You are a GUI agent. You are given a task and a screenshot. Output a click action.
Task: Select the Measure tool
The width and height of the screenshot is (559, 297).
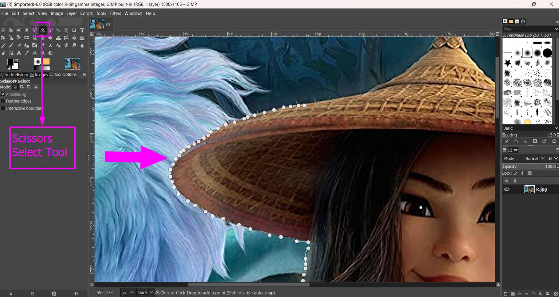(x=35, y=53)
